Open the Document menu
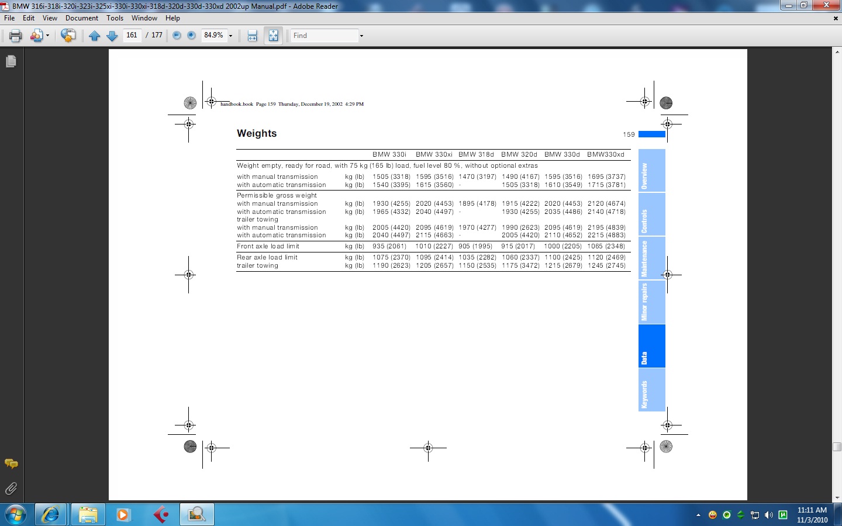842x526 pixels. (82, 18)
